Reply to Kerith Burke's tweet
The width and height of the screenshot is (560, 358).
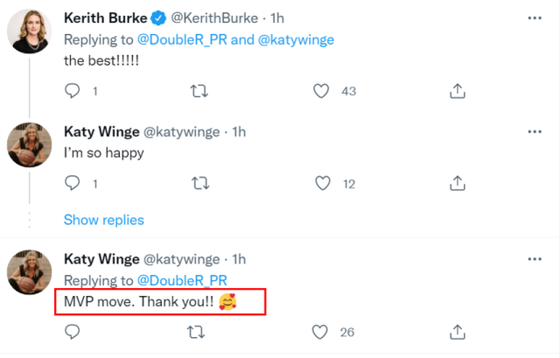pyautogui.click(x=73, y=90)
